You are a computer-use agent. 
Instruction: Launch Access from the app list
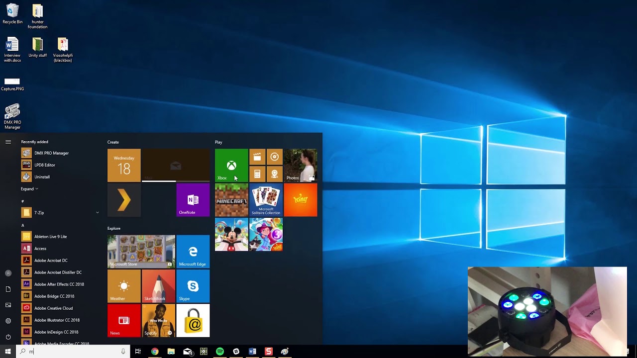(61, 249)
